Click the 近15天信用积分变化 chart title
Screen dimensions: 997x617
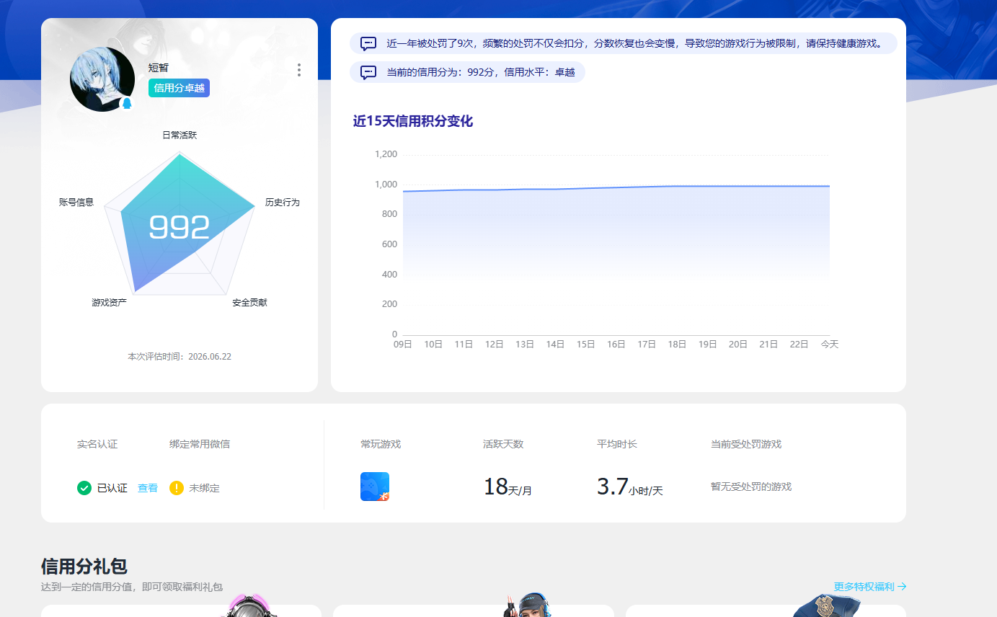pos(413,121)
